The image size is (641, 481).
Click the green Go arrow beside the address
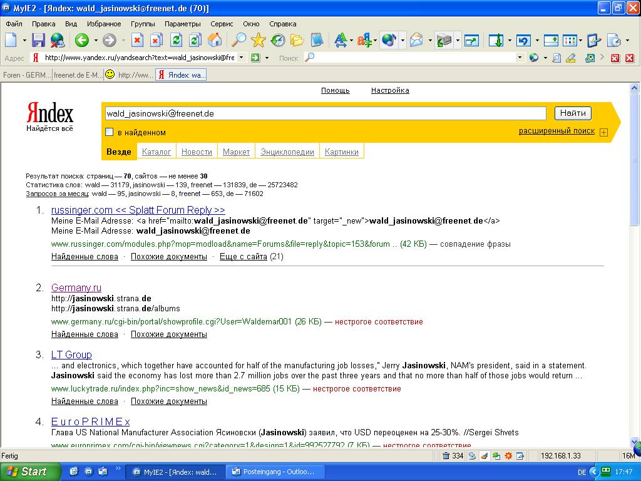click(255, 58)
